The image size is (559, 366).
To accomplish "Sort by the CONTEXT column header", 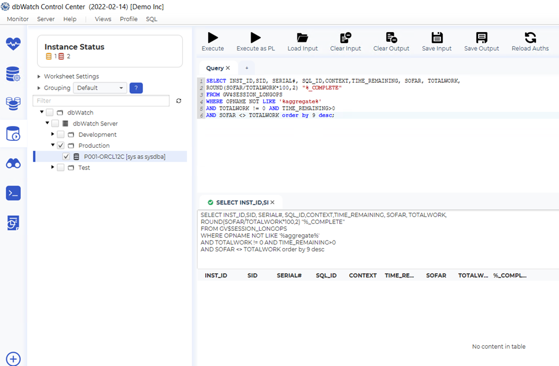I will pos(362,276).
